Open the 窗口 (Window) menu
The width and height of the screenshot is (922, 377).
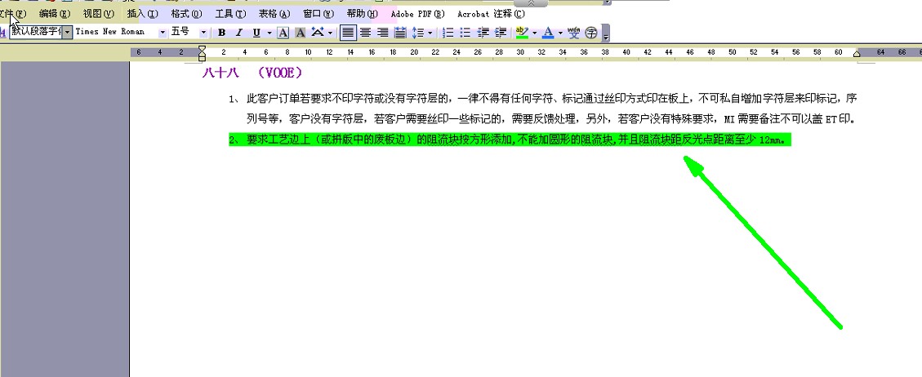tap(318, 14)
